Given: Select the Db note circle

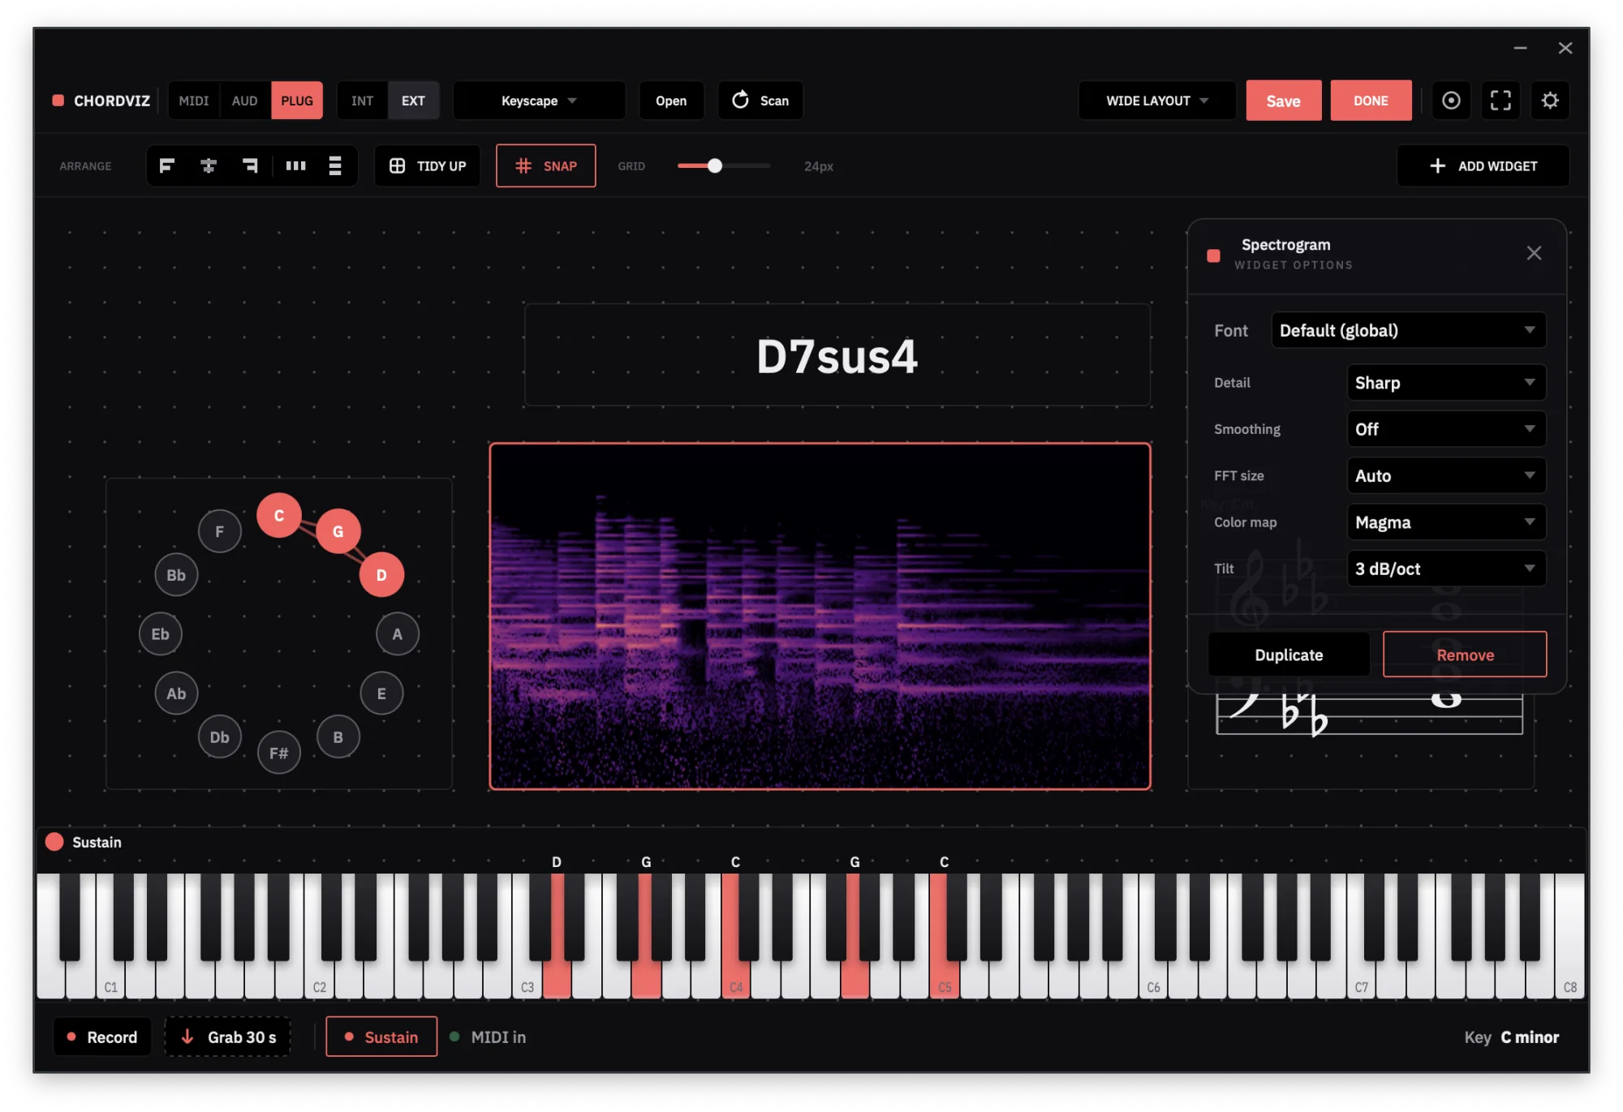Looking at the screenshot, I should click(219, 737).
